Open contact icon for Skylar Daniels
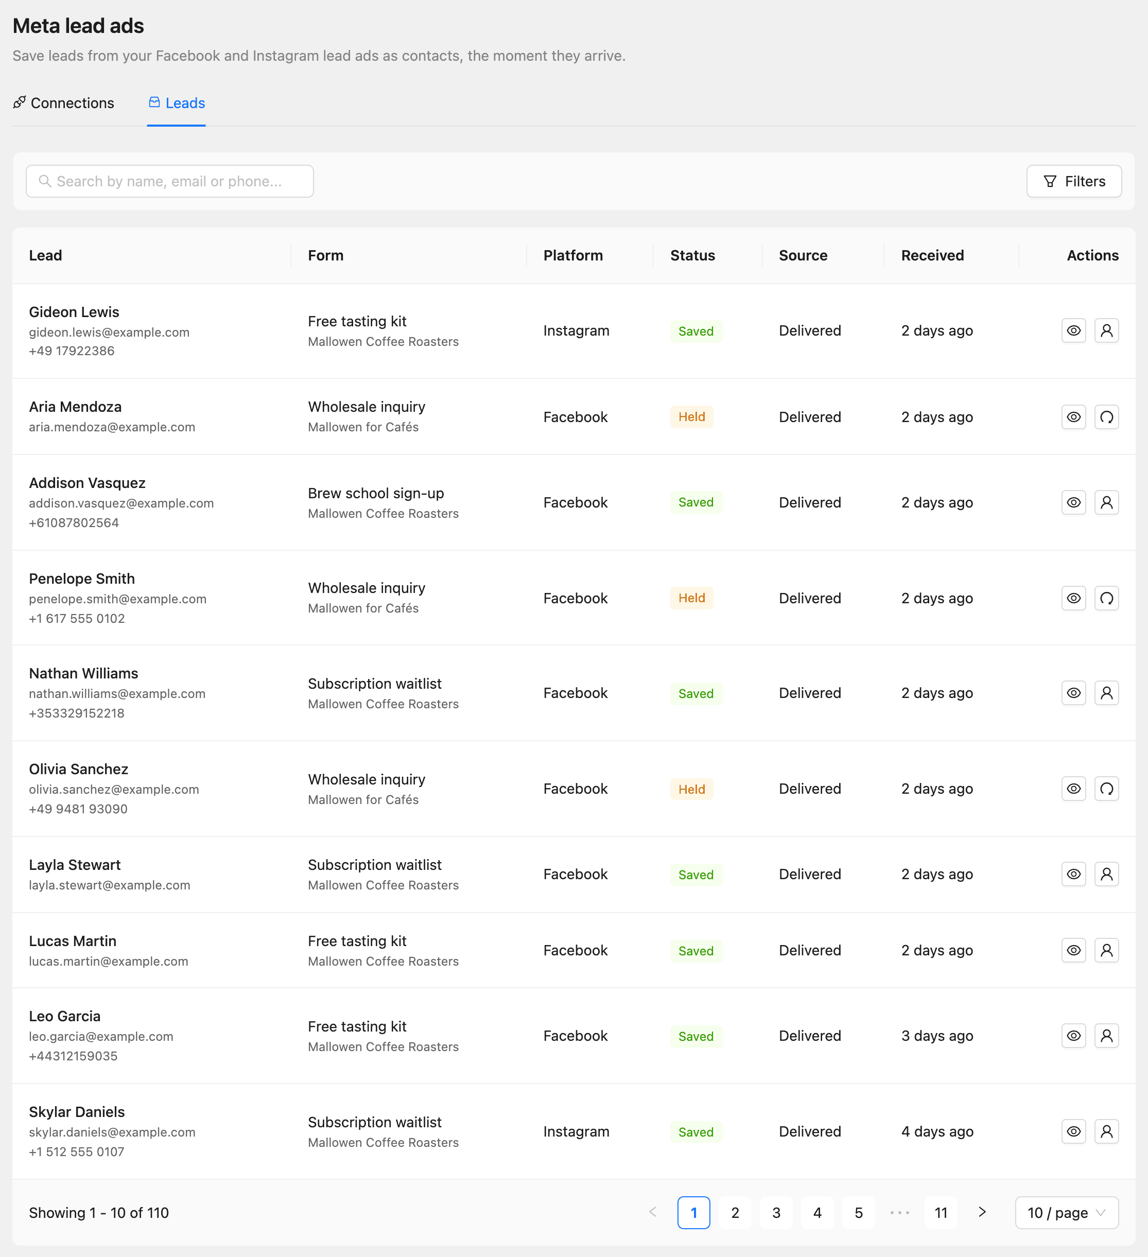1148x1257 pixels. click(x=1106, y=1131)
